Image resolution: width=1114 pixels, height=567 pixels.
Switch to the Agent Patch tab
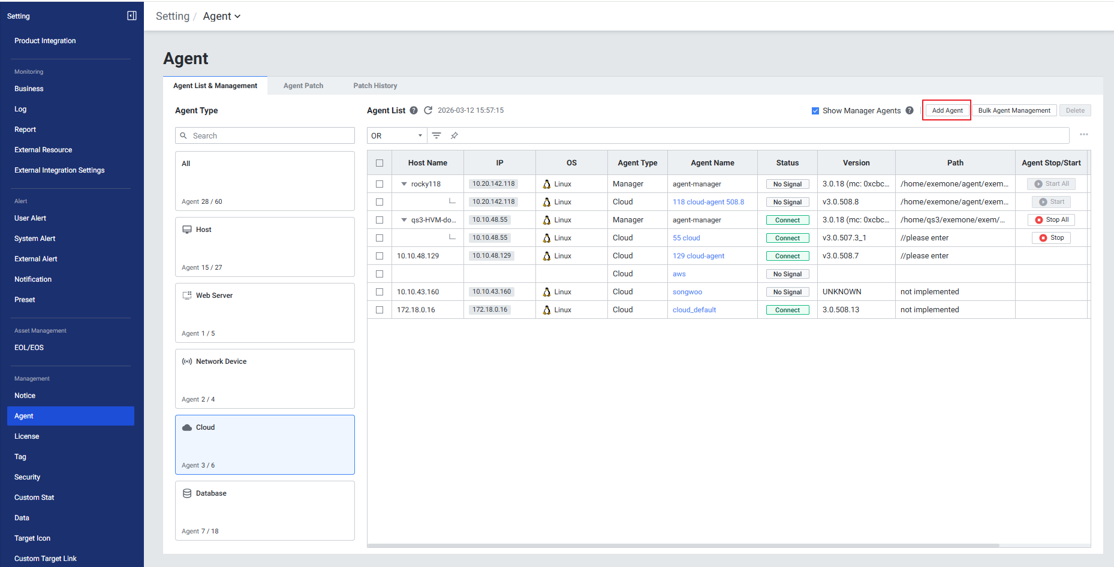pos(303,86)
